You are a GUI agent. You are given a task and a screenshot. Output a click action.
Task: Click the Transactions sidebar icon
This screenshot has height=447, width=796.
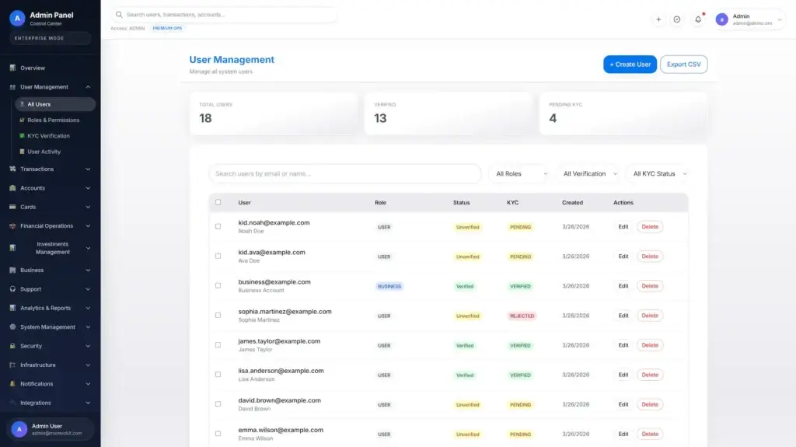[12, 169]
